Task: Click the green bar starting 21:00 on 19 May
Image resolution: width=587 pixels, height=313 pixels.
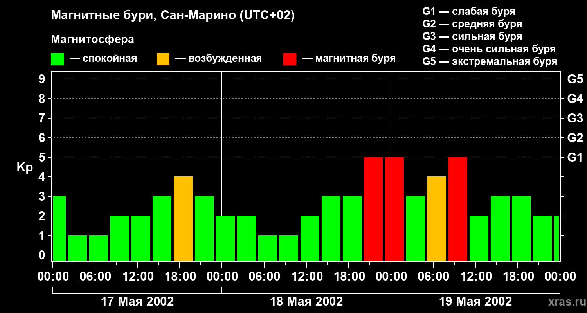Action: [x=542, y=238]
